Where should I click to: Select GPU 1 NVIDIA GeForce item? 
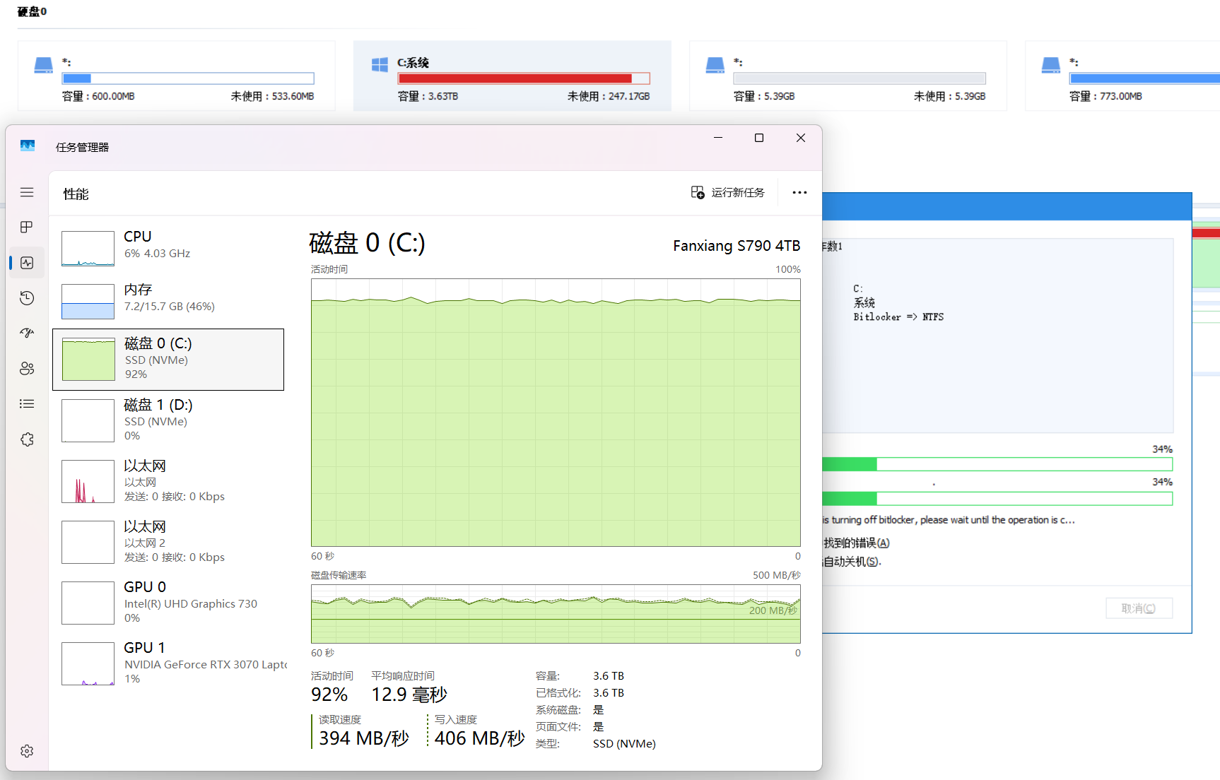[x=168, y=663]
